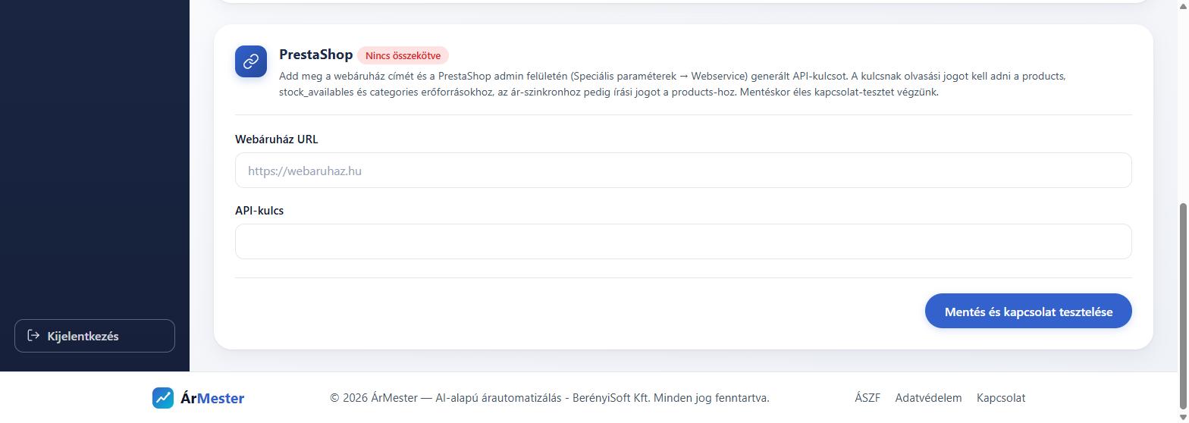This screenshot has height=423, width=1189.
Task: Click the scrollbar down arrow
Action: [x=1183, y=416]
